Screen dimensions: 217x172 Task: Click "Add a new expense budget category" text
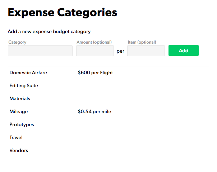pyautogui.click(x=49, y=32)
